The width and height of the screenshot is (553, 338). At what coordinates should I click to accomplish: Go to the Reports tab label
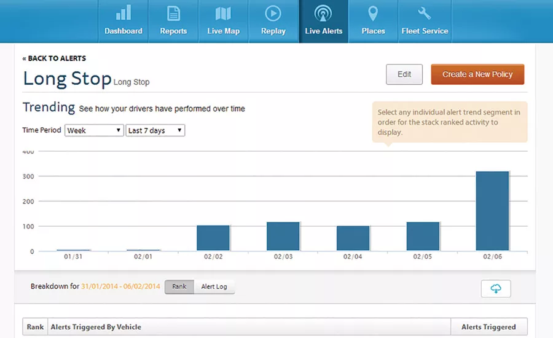point(173,31)
